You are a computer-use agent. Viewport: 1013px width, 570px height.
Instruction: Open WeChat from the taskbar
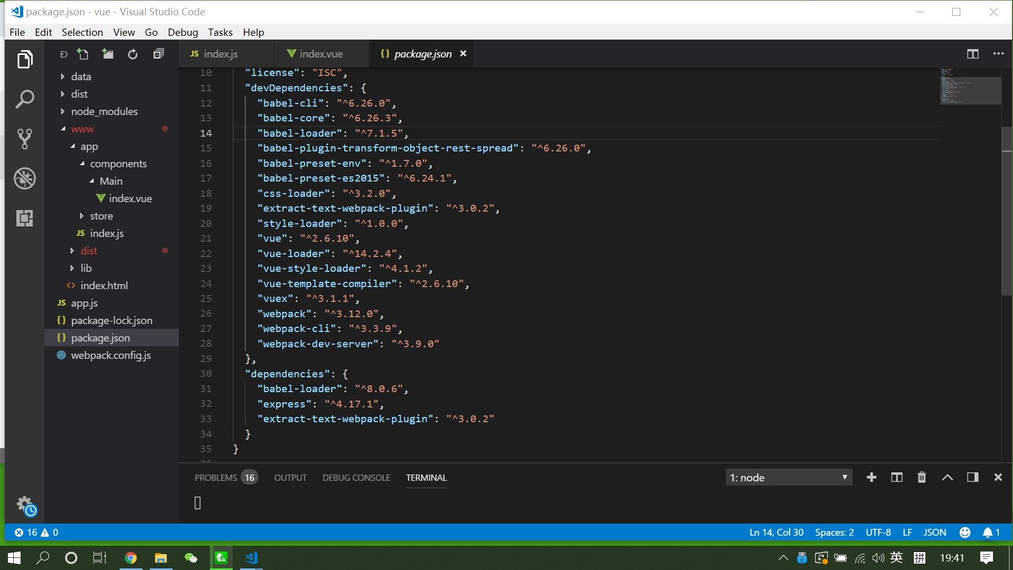point(190,558)
